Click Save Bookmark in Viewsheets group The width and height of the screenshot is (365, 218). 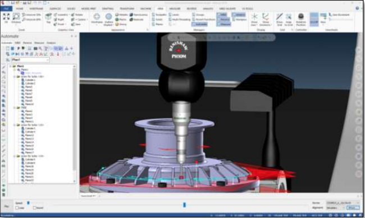coord(339,15)
